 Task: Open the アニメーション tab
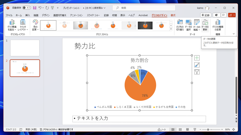(x=76, y=15)
